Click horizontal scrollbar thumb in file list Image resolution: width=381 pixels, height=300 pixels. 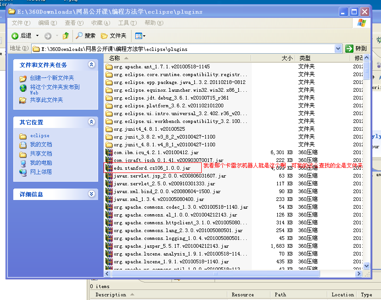215,274
